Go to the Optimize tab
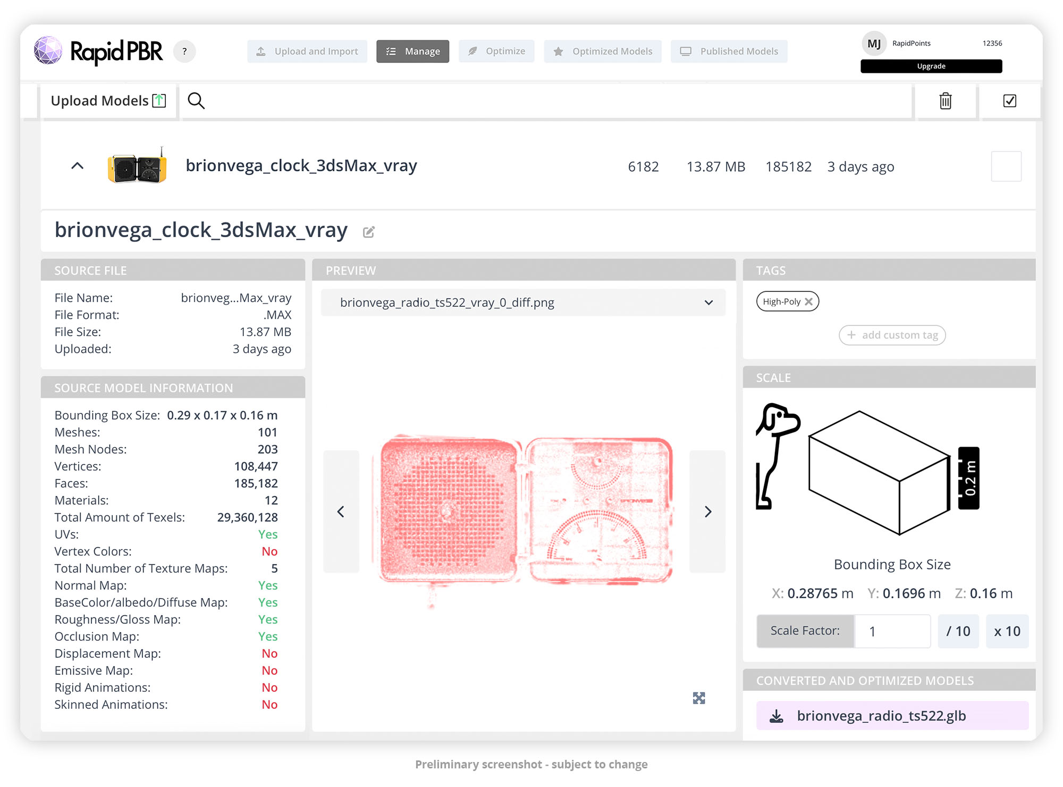This screenshot has height=787, width=1063. tap(496, 52)
